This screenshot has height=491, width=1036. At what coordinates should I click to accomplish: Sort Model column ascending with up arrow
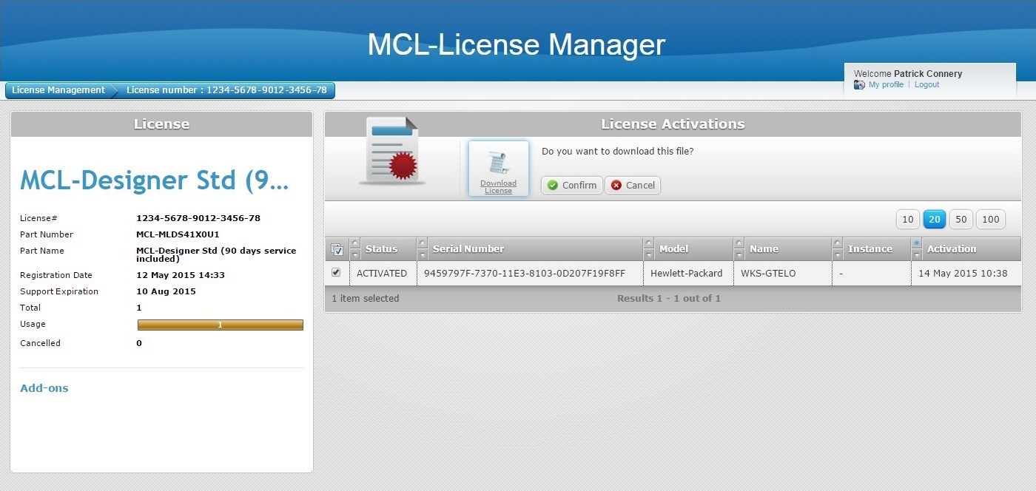coord(648,243)
